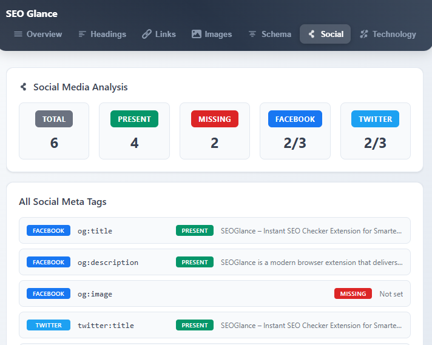Click the PRESENT summary badge
The height and width of the screenshot is (345, 432).
point(135,119)
